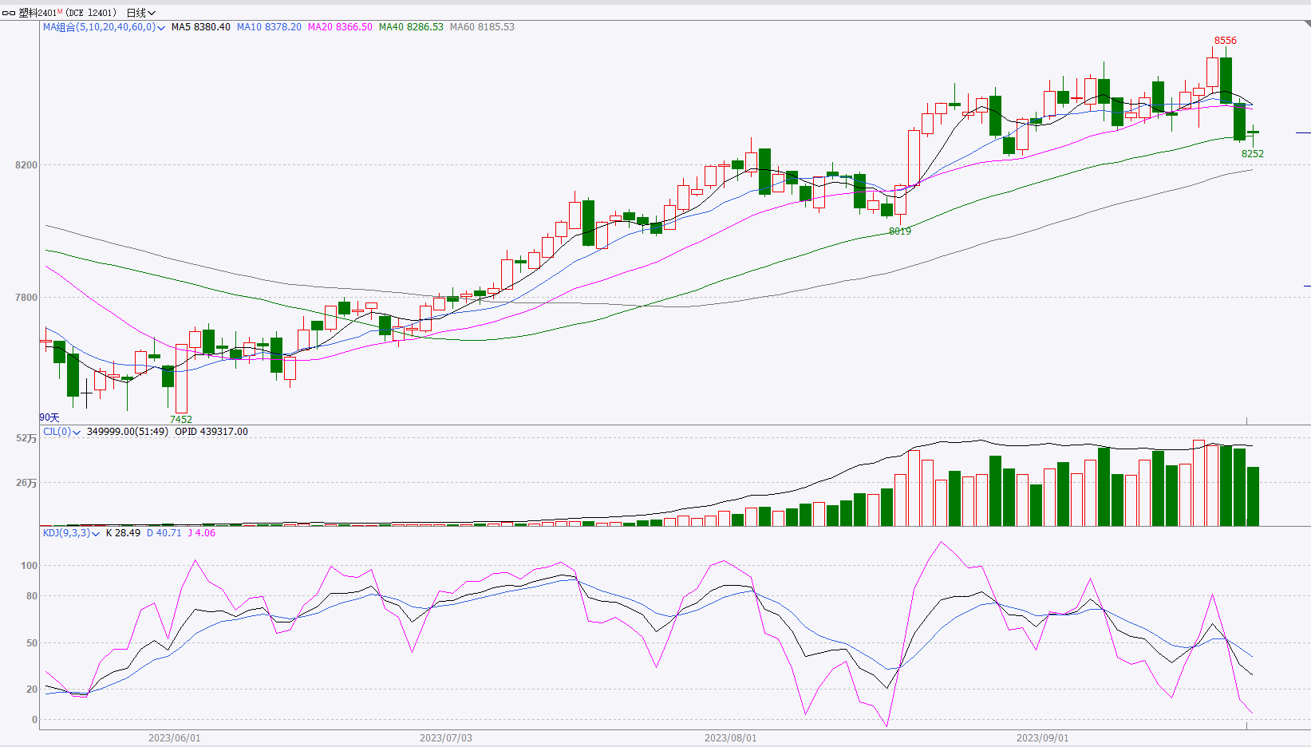Screen dimensions: 1311x747
Task: Click the chain link icon beside 塑料2401
Action: pyautogui.click(x=9, y=13)
